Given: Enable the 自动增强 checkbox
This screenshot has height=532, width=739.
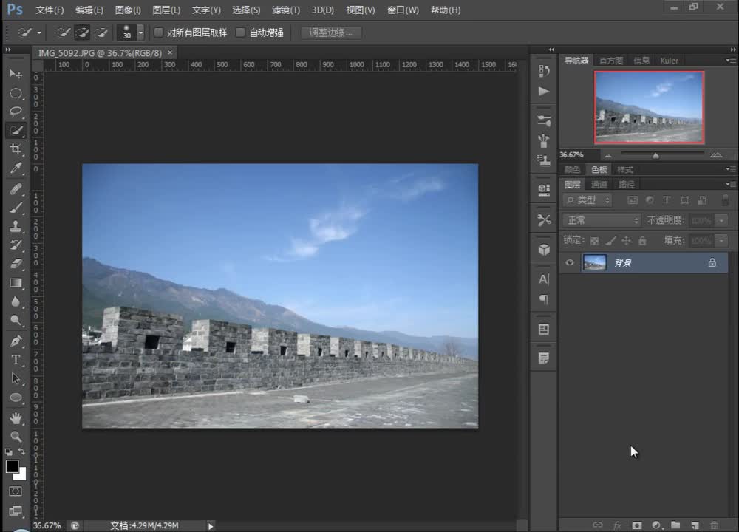Looking at the screenshot, I should (240, 33).
